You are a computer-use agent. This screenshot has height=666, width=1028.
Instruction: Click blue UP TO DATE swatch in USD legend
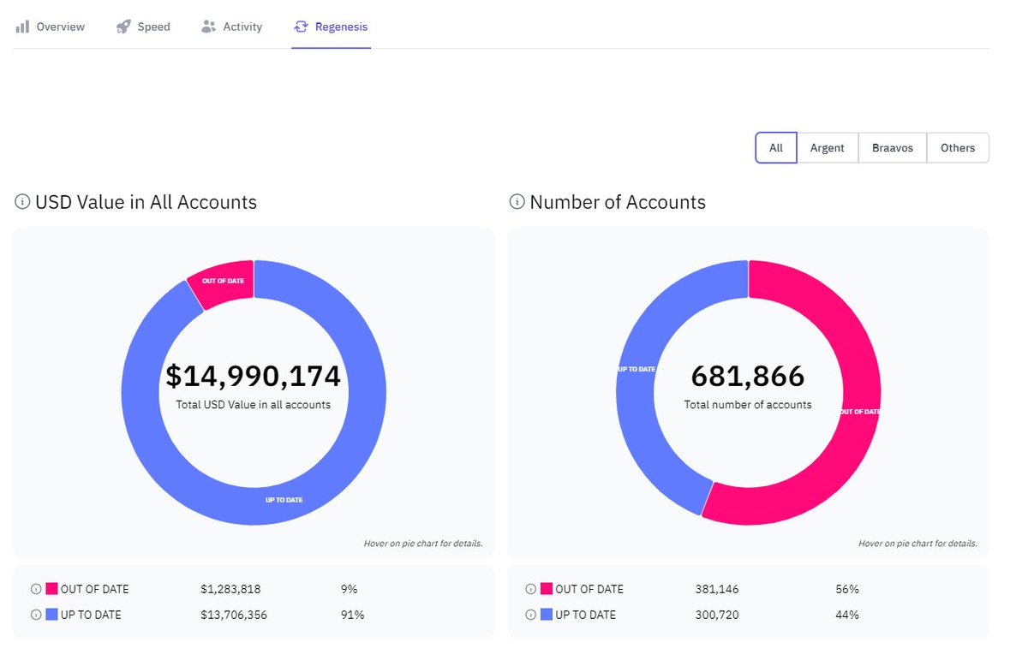51,615
